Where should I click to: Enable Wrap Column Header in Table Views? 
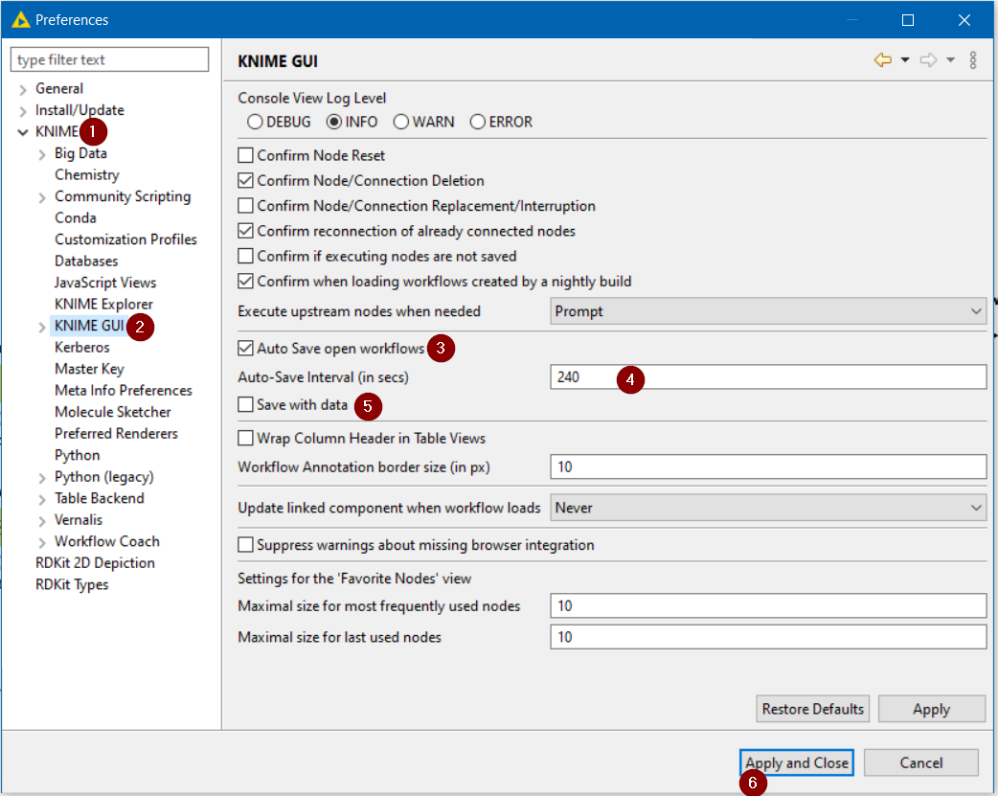[246, 438]
